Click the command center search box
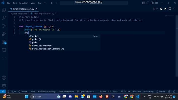Screen dimensions: 178x100 coord(94,3)
